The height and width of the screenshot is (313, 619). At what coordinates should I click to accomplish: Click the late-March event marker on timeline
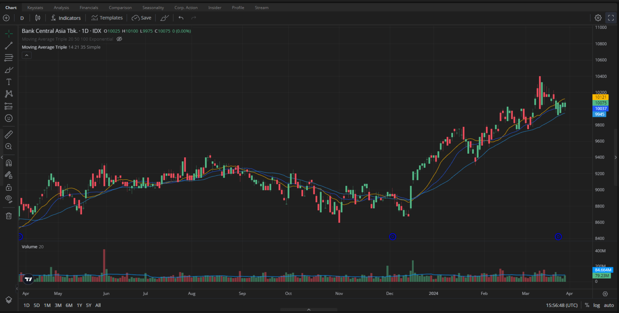click(x=558, y=237)
